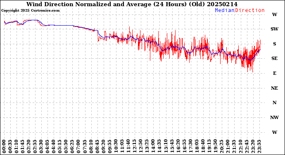Click the 05:15 time axis label
Image resolution: width=285 pixels, height=155 pixels.
point(60,147)
